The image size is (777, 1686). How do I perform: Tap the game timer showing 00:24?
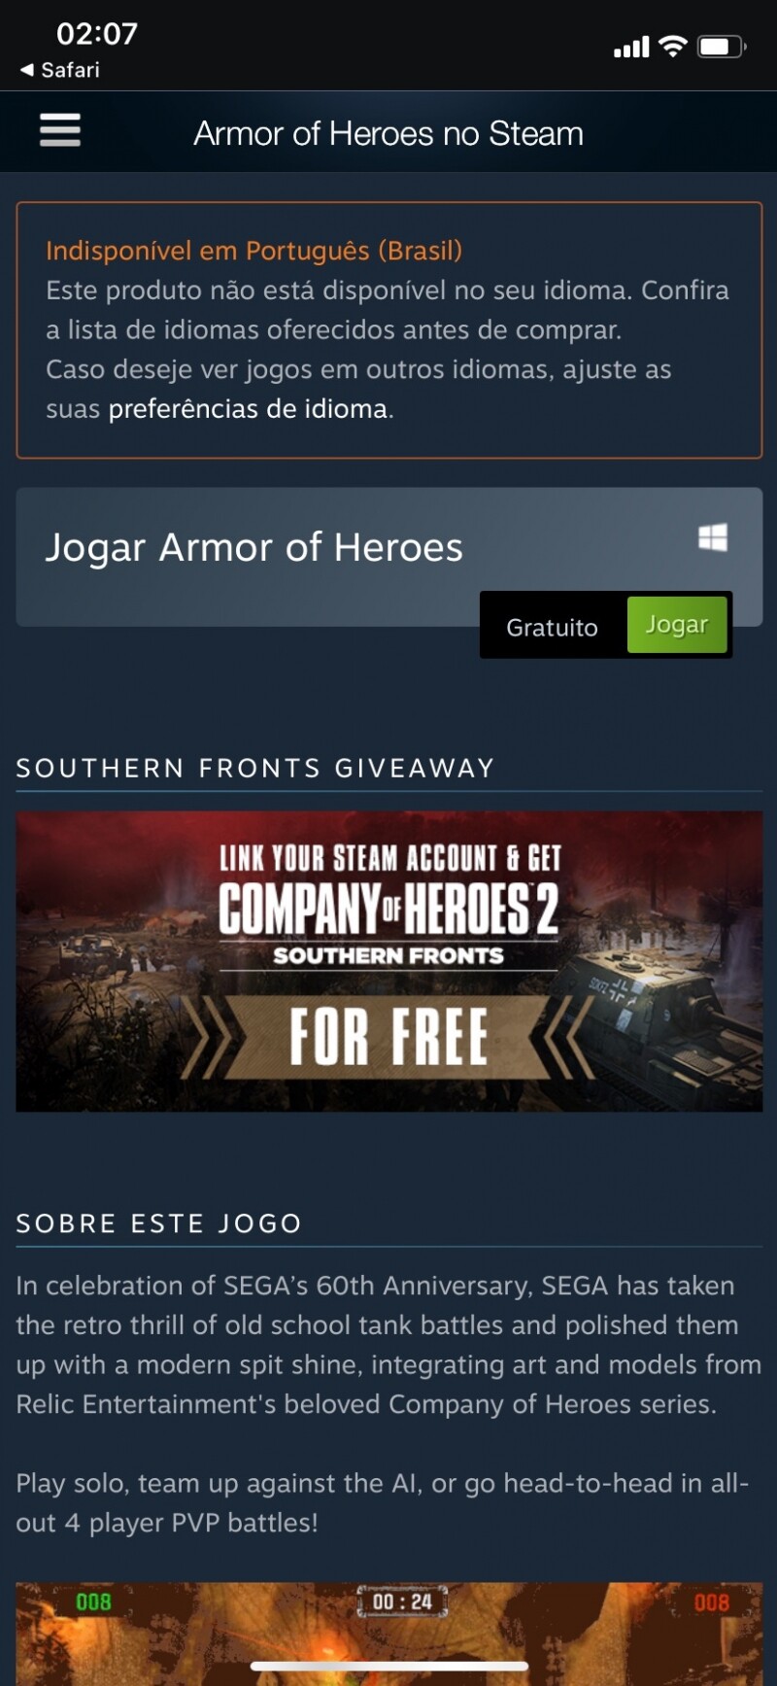click(402, 1601)
